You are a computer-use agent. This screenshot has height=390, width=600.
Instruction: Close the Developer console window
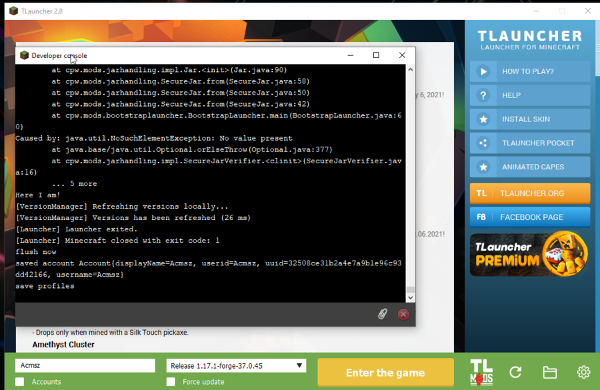pos(402,55)
